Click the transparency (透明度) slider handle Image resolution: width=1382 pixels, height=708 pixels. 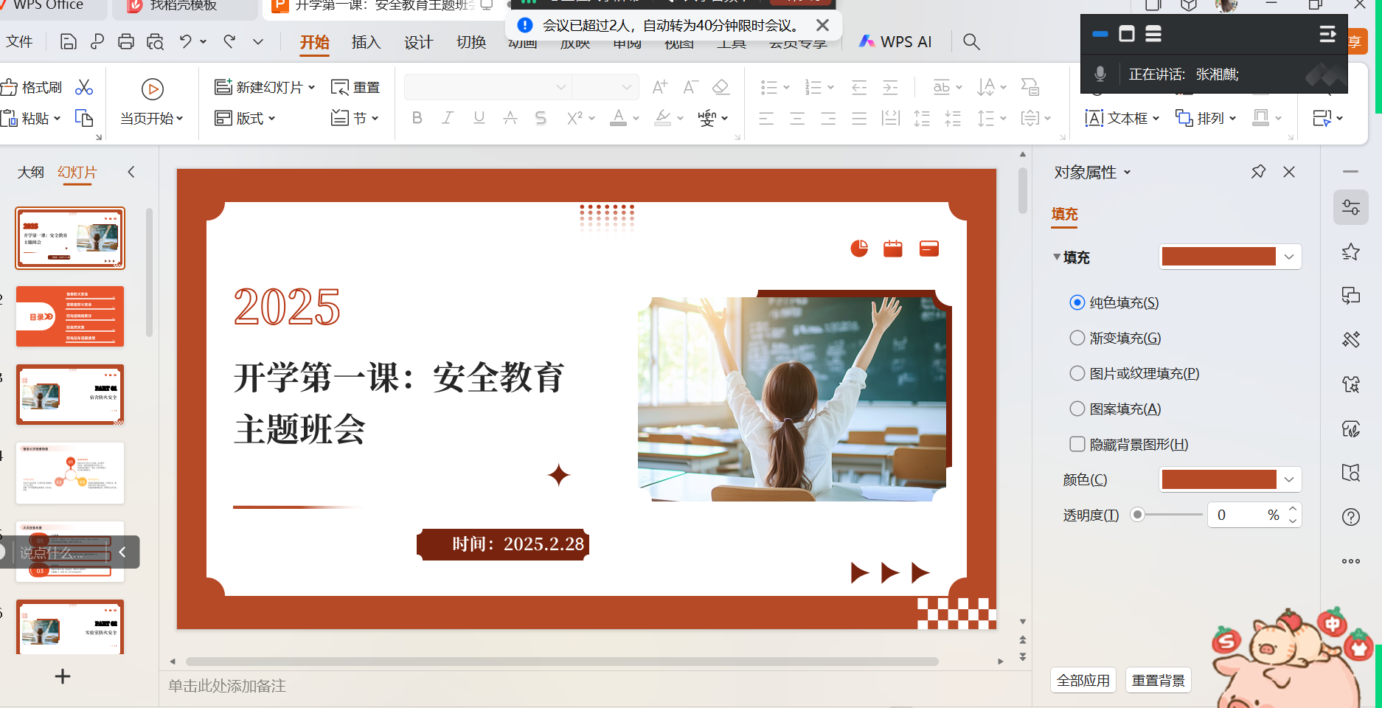1138,515
